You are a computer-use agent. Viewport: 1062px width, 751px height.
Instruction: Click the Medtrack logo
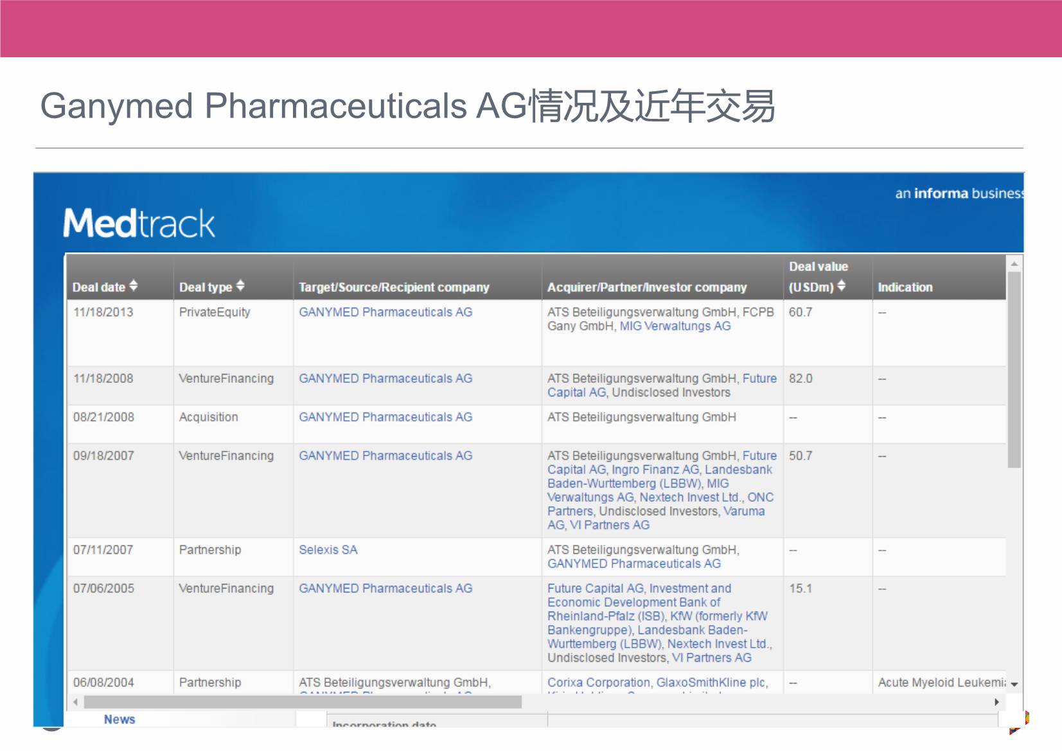tap(139, 224)
